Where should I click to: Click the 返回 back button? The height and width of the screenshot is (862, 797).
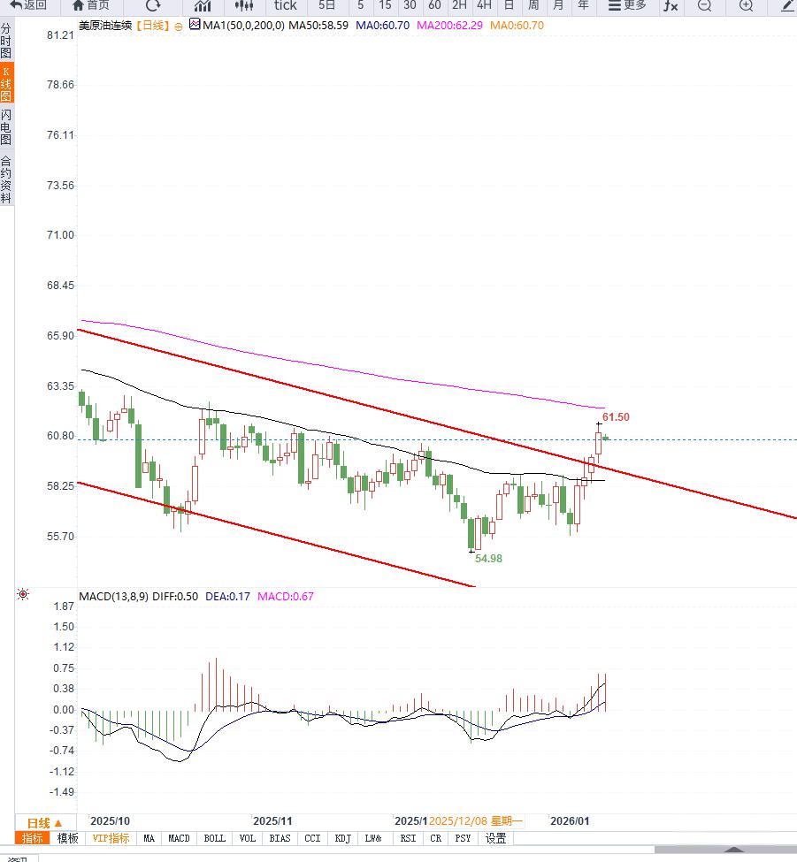(28, 5)
